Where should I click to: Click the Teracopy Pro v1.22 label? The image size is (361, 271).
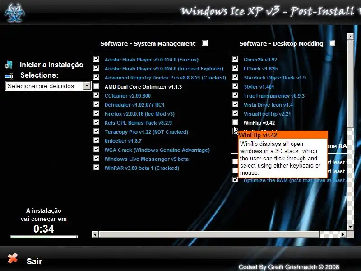point(146,132)
